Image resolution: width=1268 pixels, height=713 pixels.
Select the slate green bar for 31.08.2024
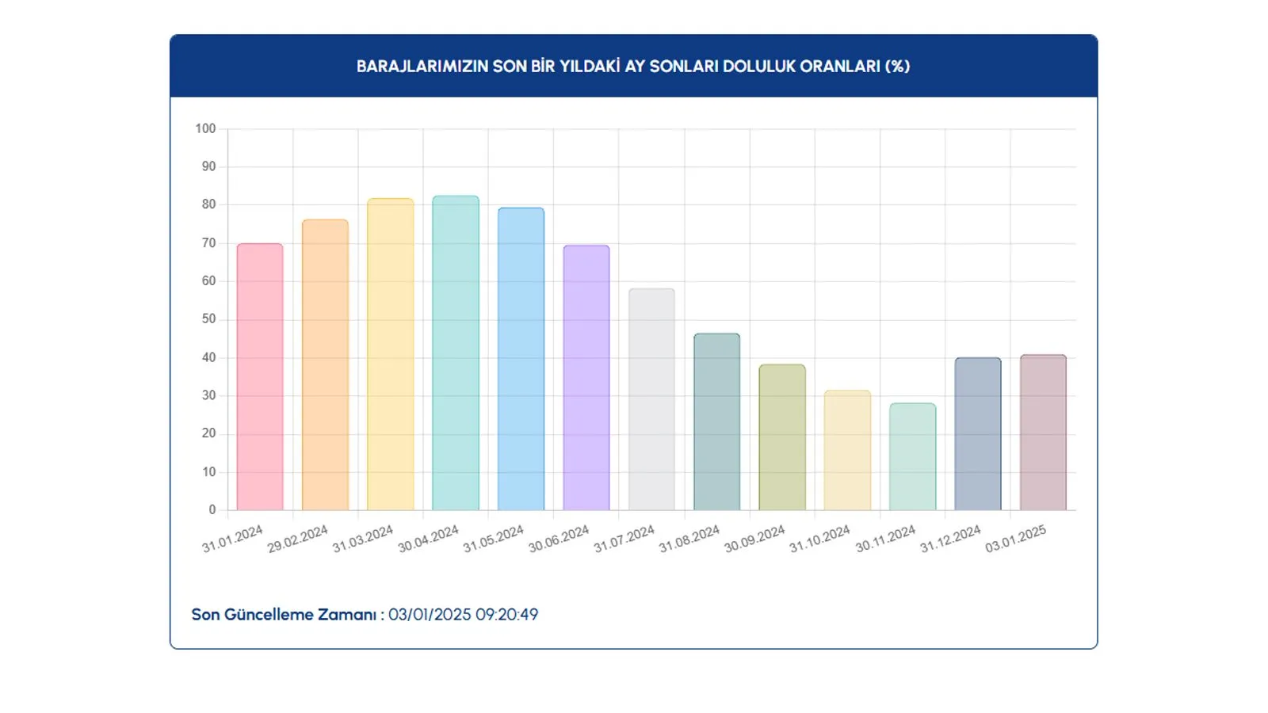tap(716, 422)
